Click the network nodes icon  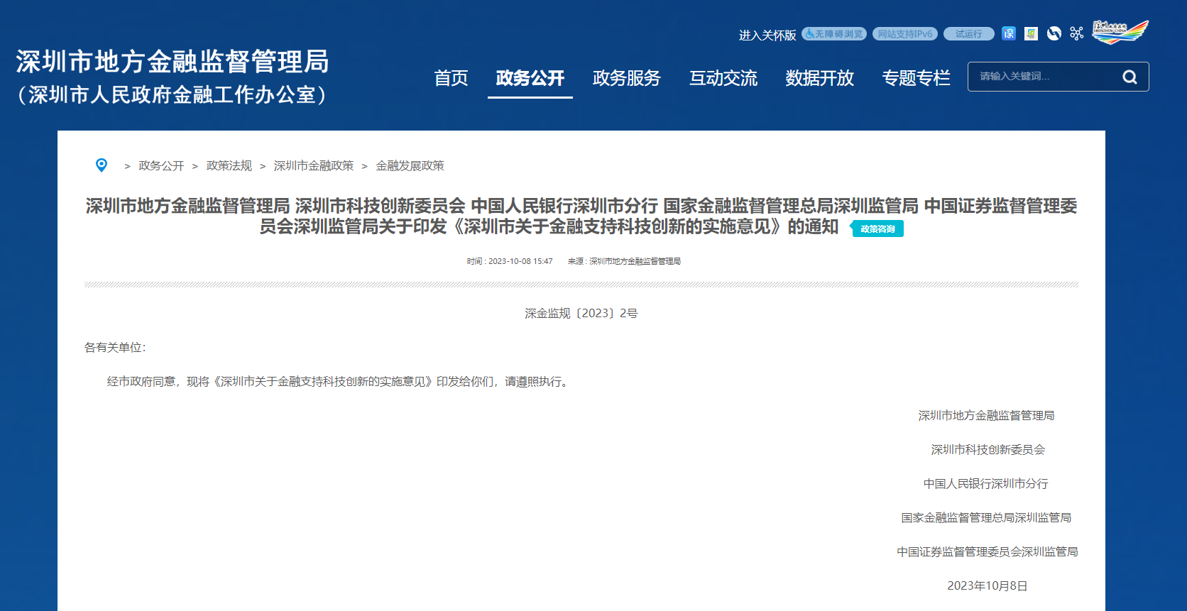point(1077,33)
